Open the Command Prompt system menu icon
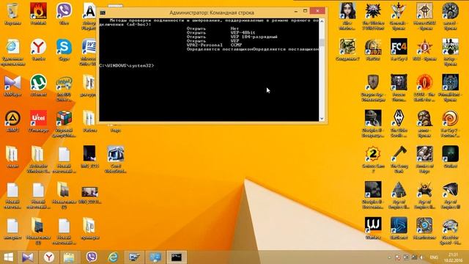The width and height of the screenshot is (469, 264). [103, 12]
